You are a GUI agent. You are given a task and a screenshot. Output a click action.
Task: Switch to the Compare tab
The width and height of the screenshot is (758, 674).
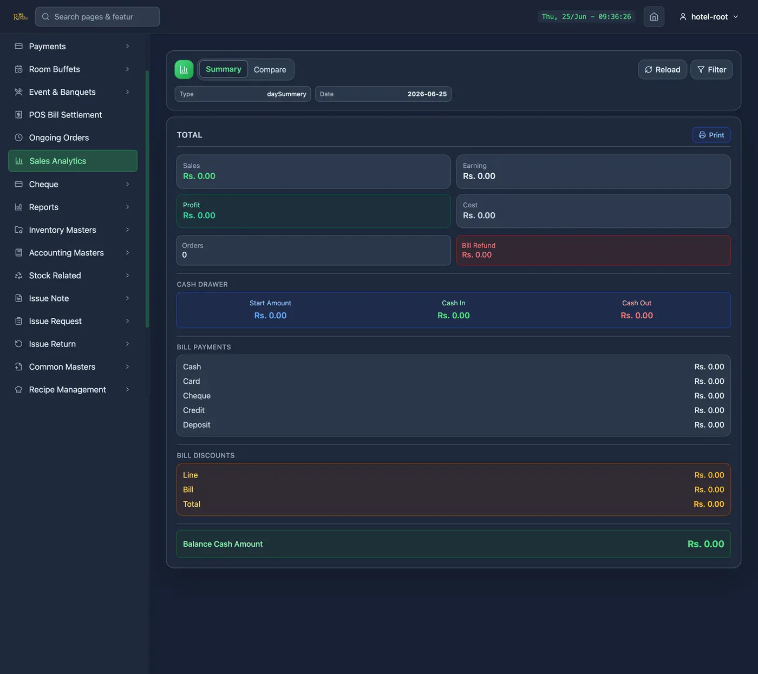coord(270,69)
